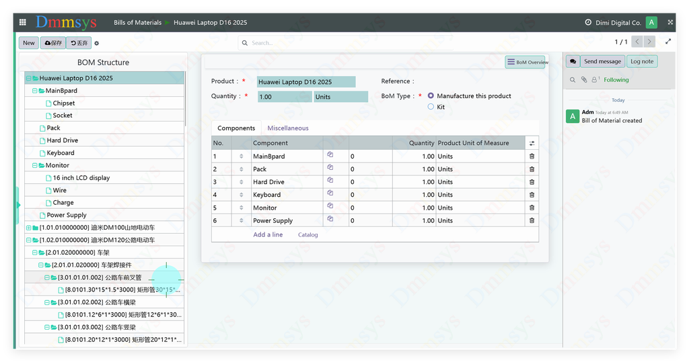Click the Log note button
This screenshot has height=362, width=689.
coord(642,61)
